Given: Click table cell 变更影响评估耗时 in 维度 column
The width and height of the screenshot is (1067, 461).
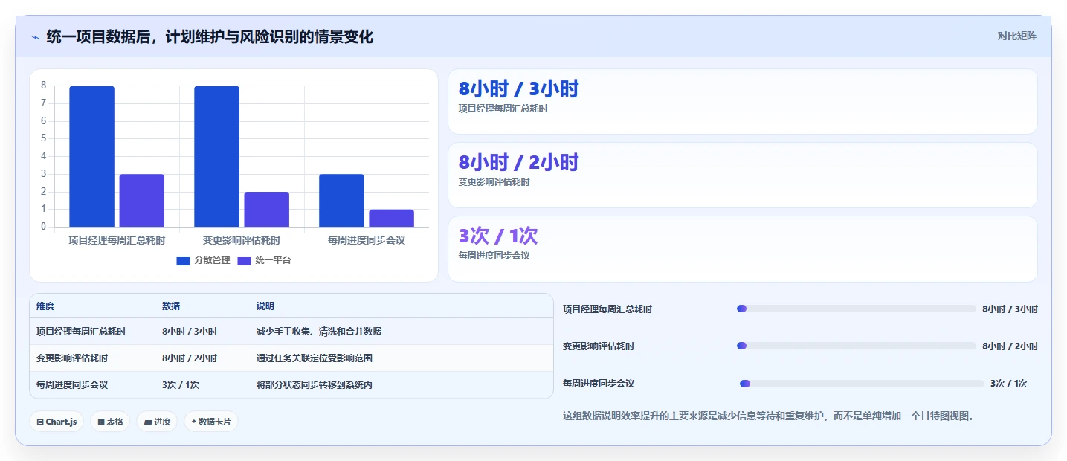Looking at the screenshot, I should click(72, 358).
